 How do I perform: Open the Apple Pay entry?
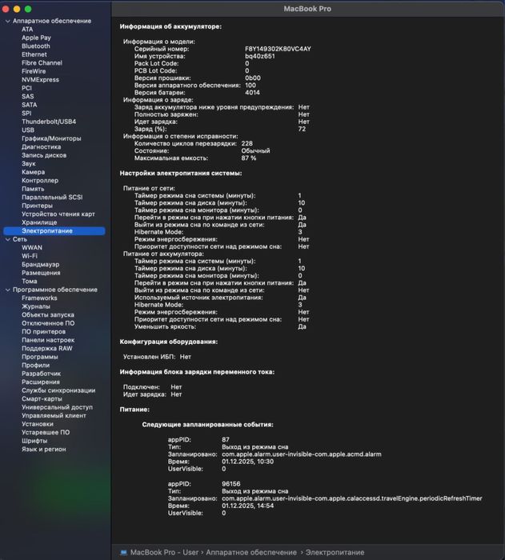pyautogui.click(x=36, y=38)
